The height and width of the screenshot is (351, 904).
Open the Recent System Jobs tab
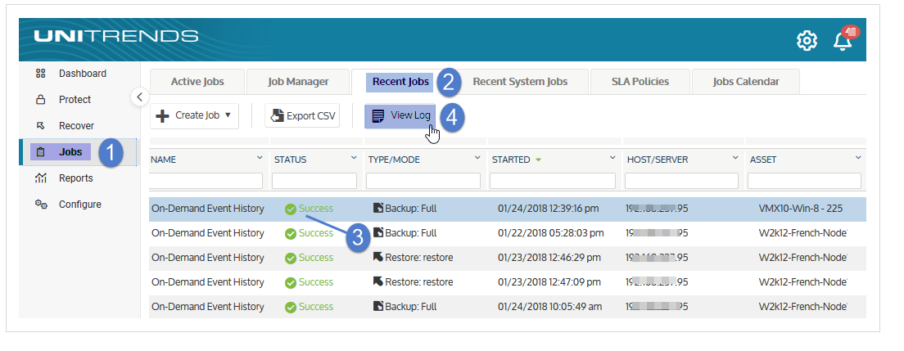[x=520, y=82]
